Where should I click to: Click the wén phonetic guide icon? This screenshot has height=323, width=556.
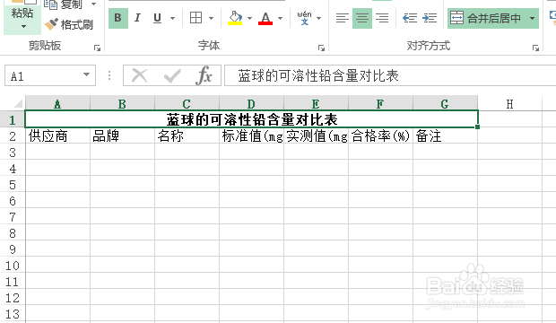[x=304, y=18]
